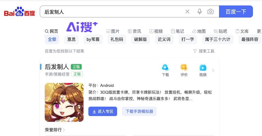Open the Ai搜 feature
Viewport: 262px width, 136px height.
tap(82, 27)
